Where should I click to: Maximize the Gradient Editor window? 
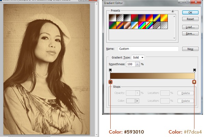tap(187, 2)
